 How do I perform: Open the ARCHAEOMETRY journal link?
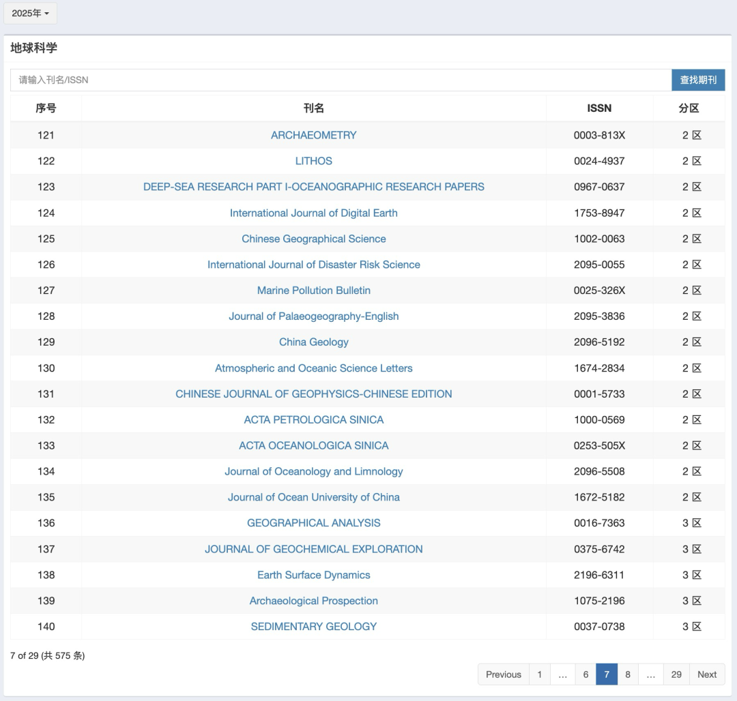tap(313, 135)
